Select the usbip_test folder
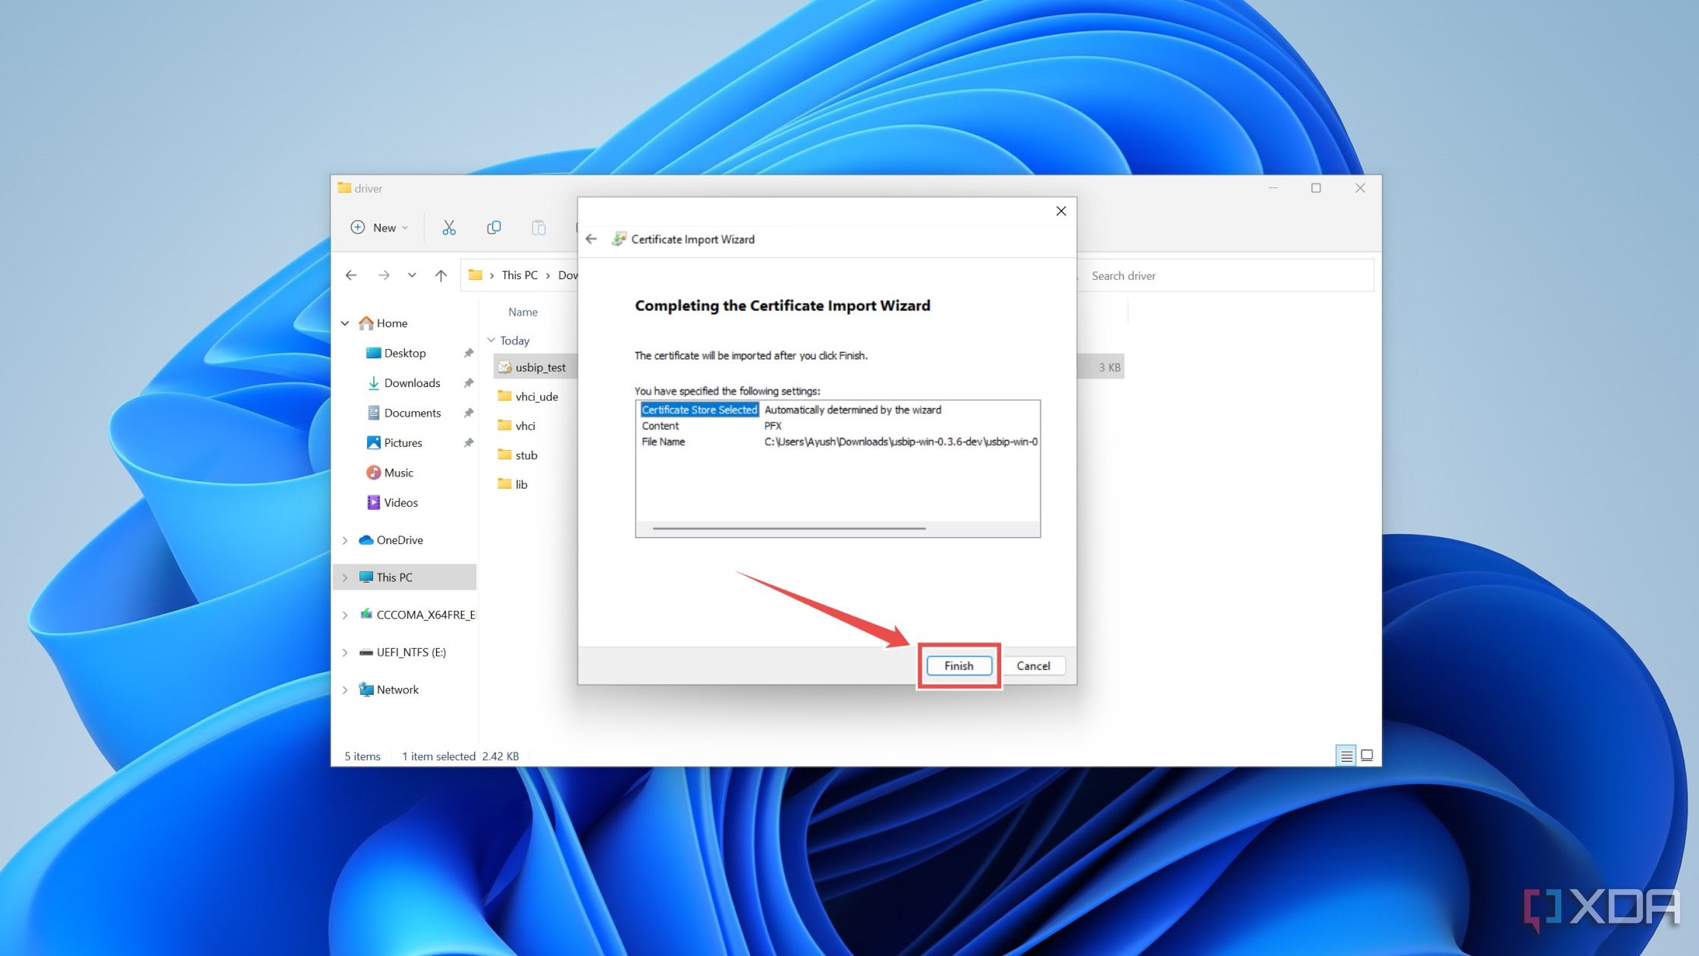Image resolution: width=1699 pixels, height=956 pixels. pyautogui.click(x=539, y=366)
